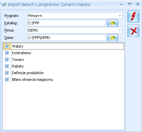Disable the Bilans otwarcia magazynu checkbox
The height and width of the screenshot is (132, 142).
tap(7, 79)
